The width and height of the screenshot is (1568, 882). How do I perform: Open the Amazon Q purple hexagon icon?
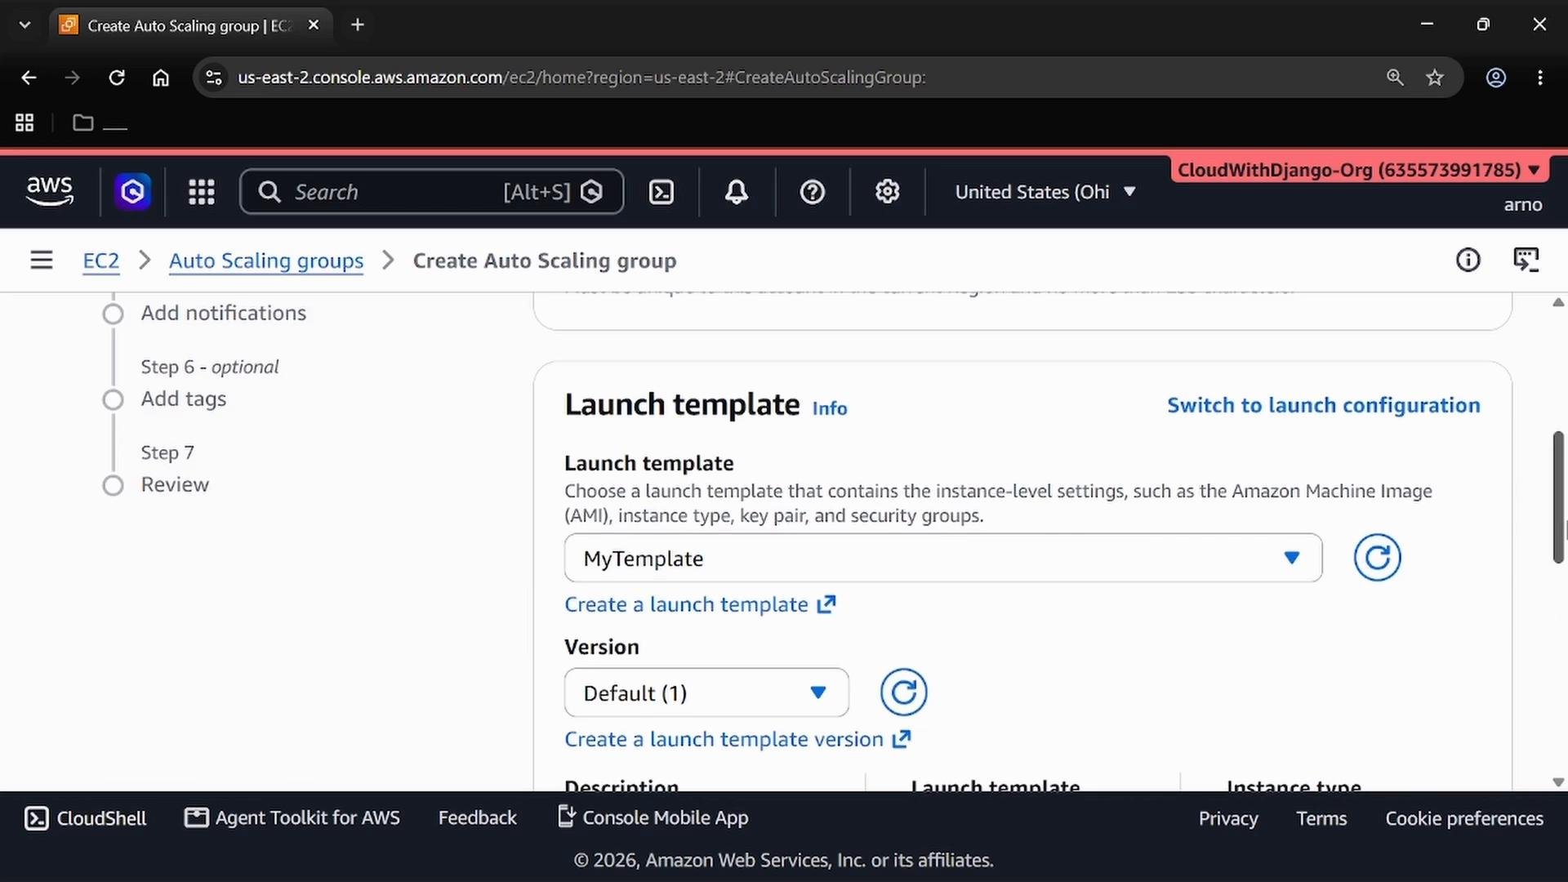click(132, 192)
